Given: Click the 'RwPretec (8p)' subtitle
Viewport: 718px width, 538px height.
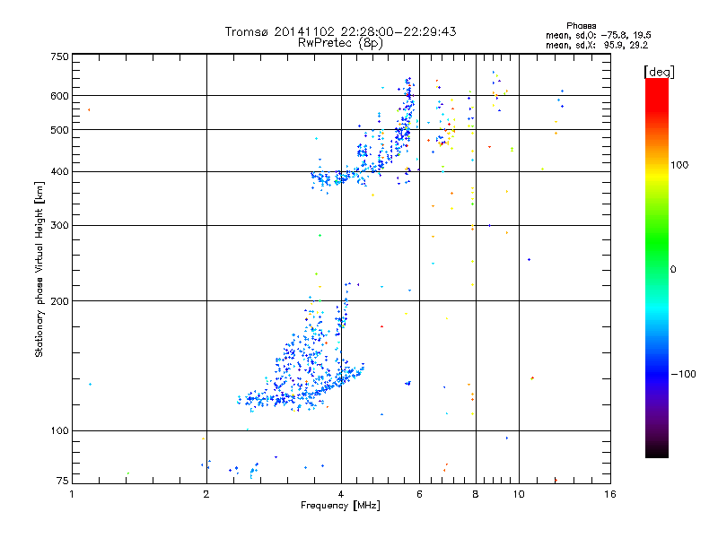Looking at the screenshot, I should [340, 42].
